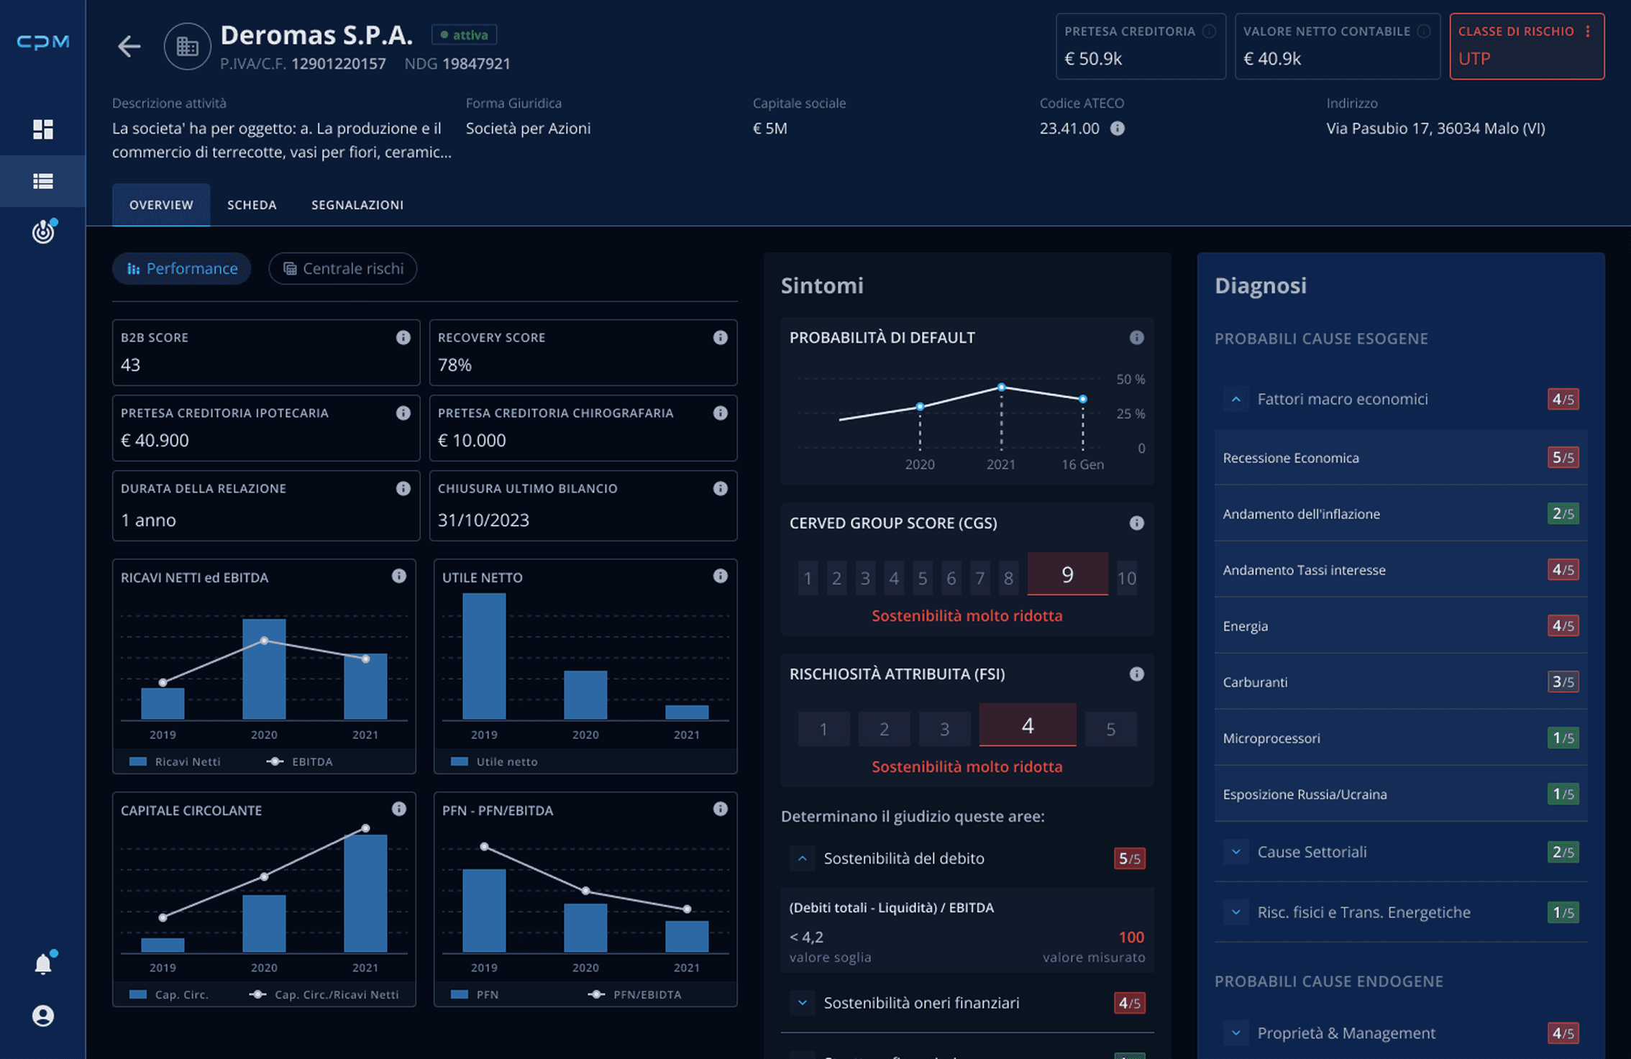Open user profile icon in sidebar
1631x1059 pixels.
tap(43, 1016)
